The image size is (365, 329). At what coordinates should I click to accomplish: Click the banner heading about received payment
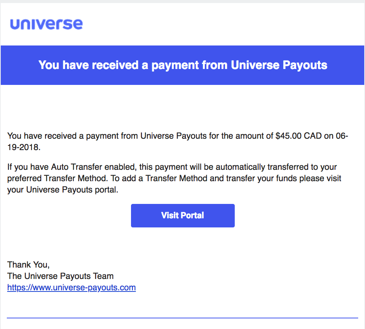[183, 65]
